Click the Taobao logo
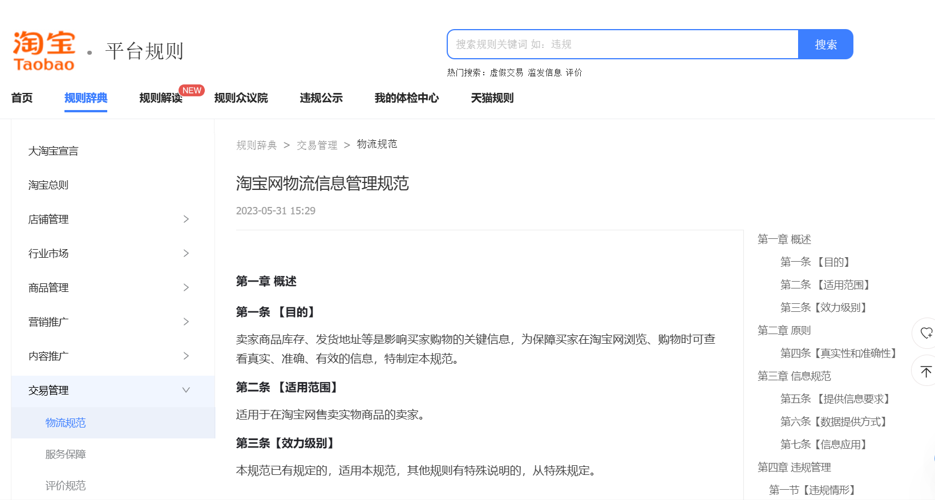 tap(44, 51)
